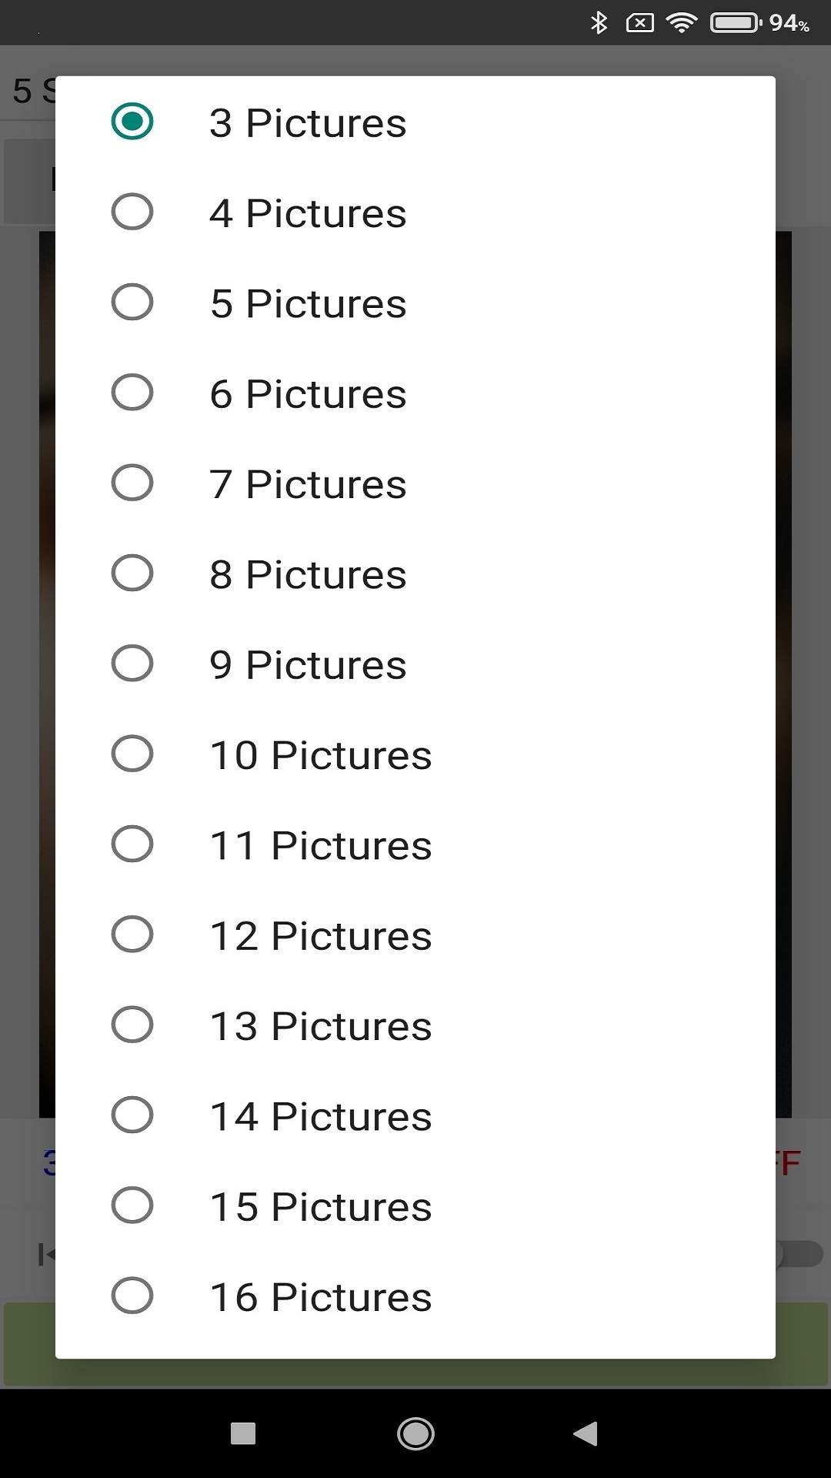This screenshot has width=831, height=1478.
Task: Tap the battery indicator icon
Action: point(736,22)
